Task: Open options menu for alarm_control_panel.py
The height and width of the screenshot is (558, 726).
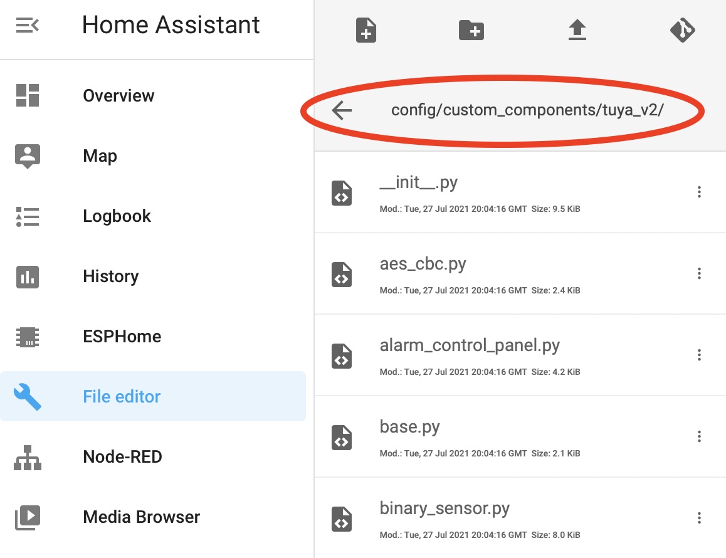Action: pyautogui.click(x=699, y=355)
